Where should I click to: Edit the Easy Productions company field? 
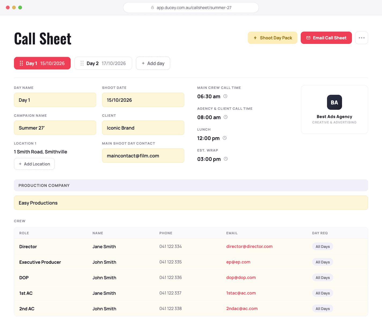tap(191, 203)
